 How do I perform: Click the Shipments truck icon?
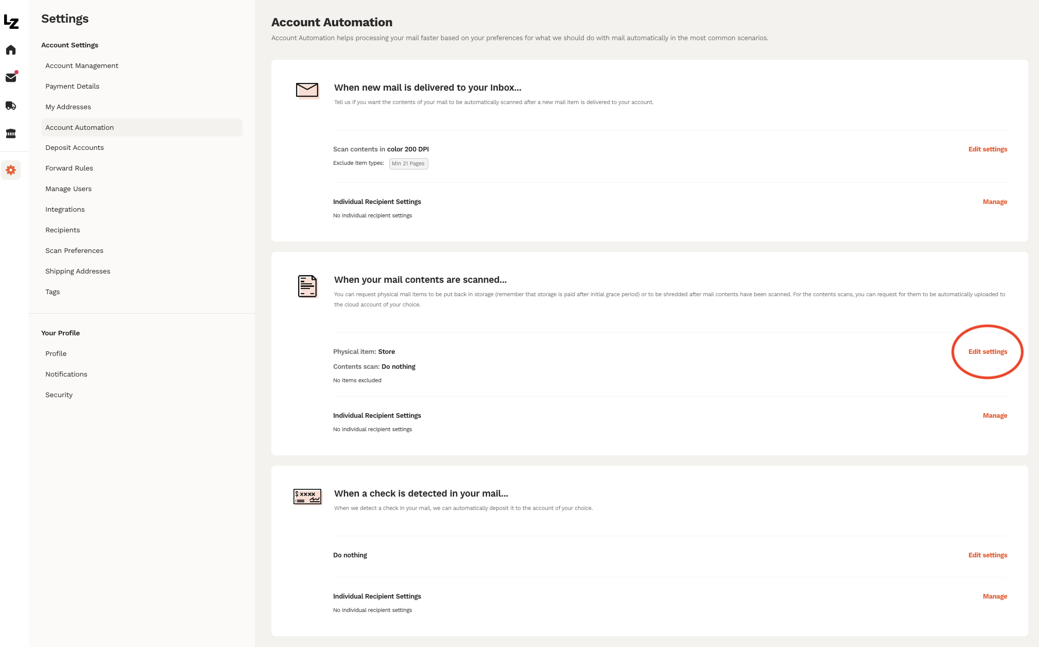pos(10,105)
